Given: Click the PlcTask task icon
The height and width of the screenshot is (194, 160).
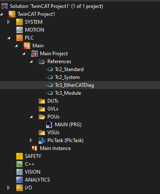Looking at the screenshot, I should (42, 140).
